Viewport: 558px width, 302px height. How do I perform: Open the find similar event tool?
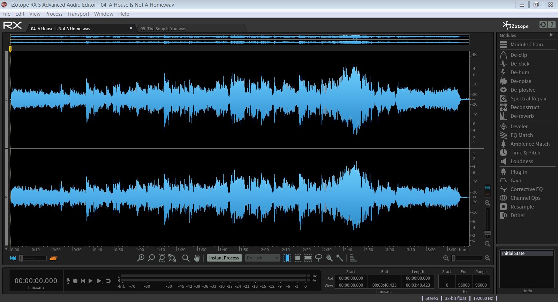[x=353, y=258]
